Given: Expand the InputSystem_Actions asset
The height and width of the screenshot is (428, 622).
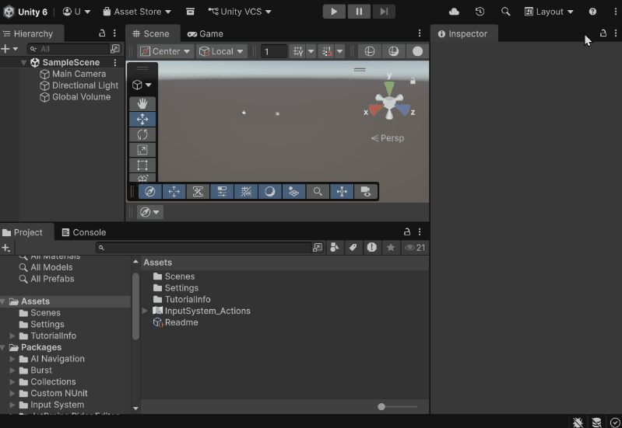Looking at the screenshot, I should pyautogui.click(x=145, y=311).
